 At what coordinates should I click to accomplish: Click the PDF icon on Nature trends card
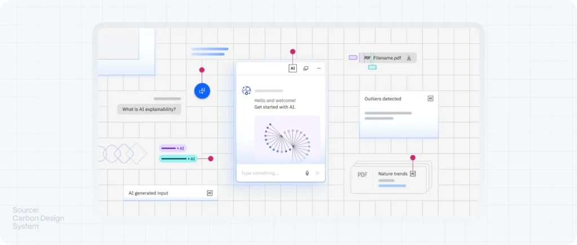click(362, 175)
